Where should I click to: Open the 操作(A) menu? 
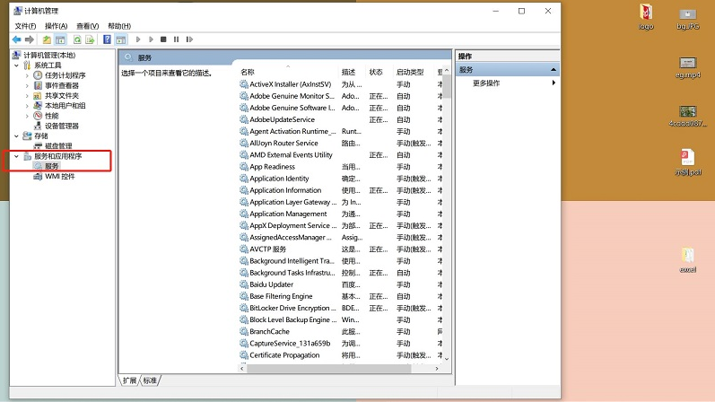[57, 26]
